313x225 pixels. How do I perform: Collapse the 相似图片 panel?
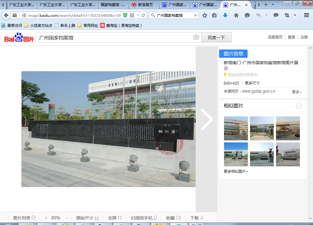[x=299, y=106]
